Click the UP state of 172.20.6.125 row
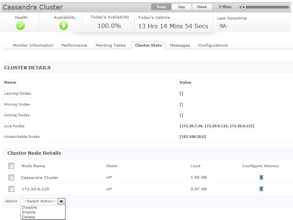The height and width of the screenshot is (220, 293). pos(109,189)
